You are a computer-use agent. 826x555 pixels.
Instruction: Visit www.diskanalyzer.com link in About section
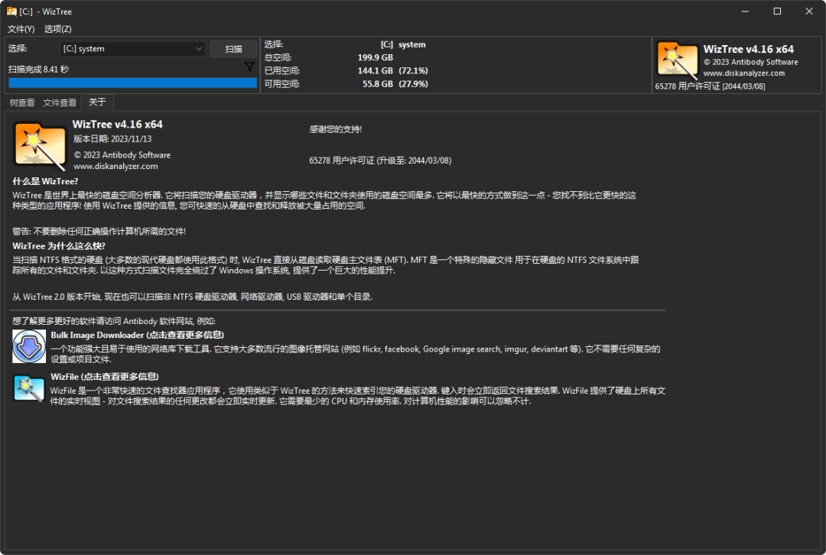tap(115, 167)
